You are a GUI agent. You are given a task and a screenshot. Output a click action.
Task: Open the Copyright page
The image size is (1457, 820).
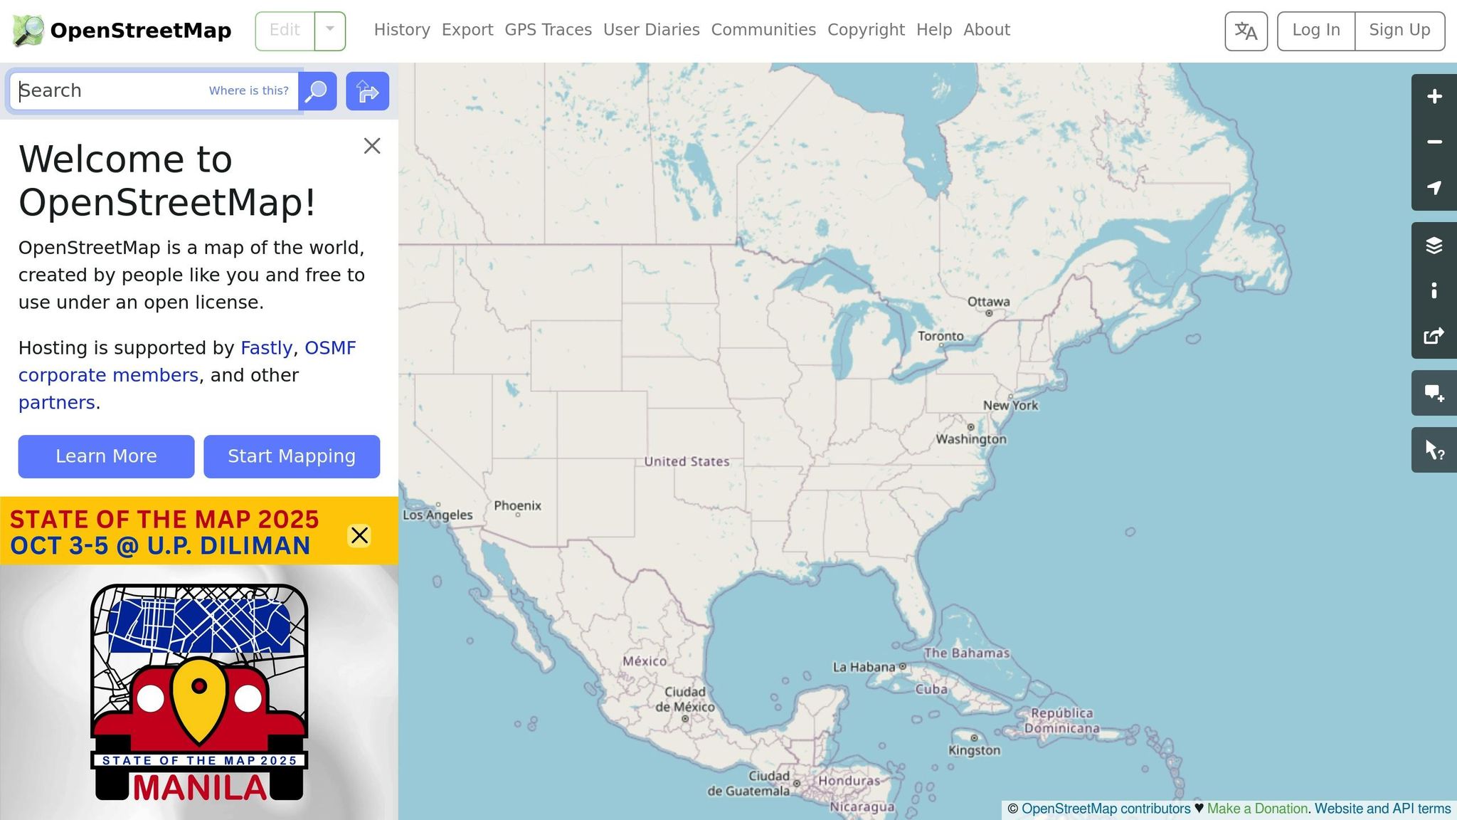click(866, 30)
